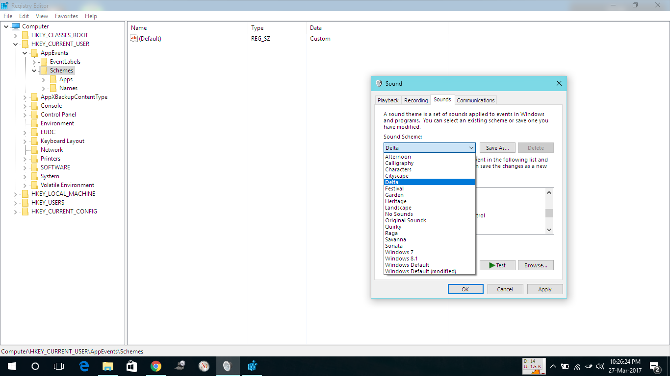This screenshot has width=670, height=376.
Task: Click Apply in Sound dialog
Action: tap(545, 289)
